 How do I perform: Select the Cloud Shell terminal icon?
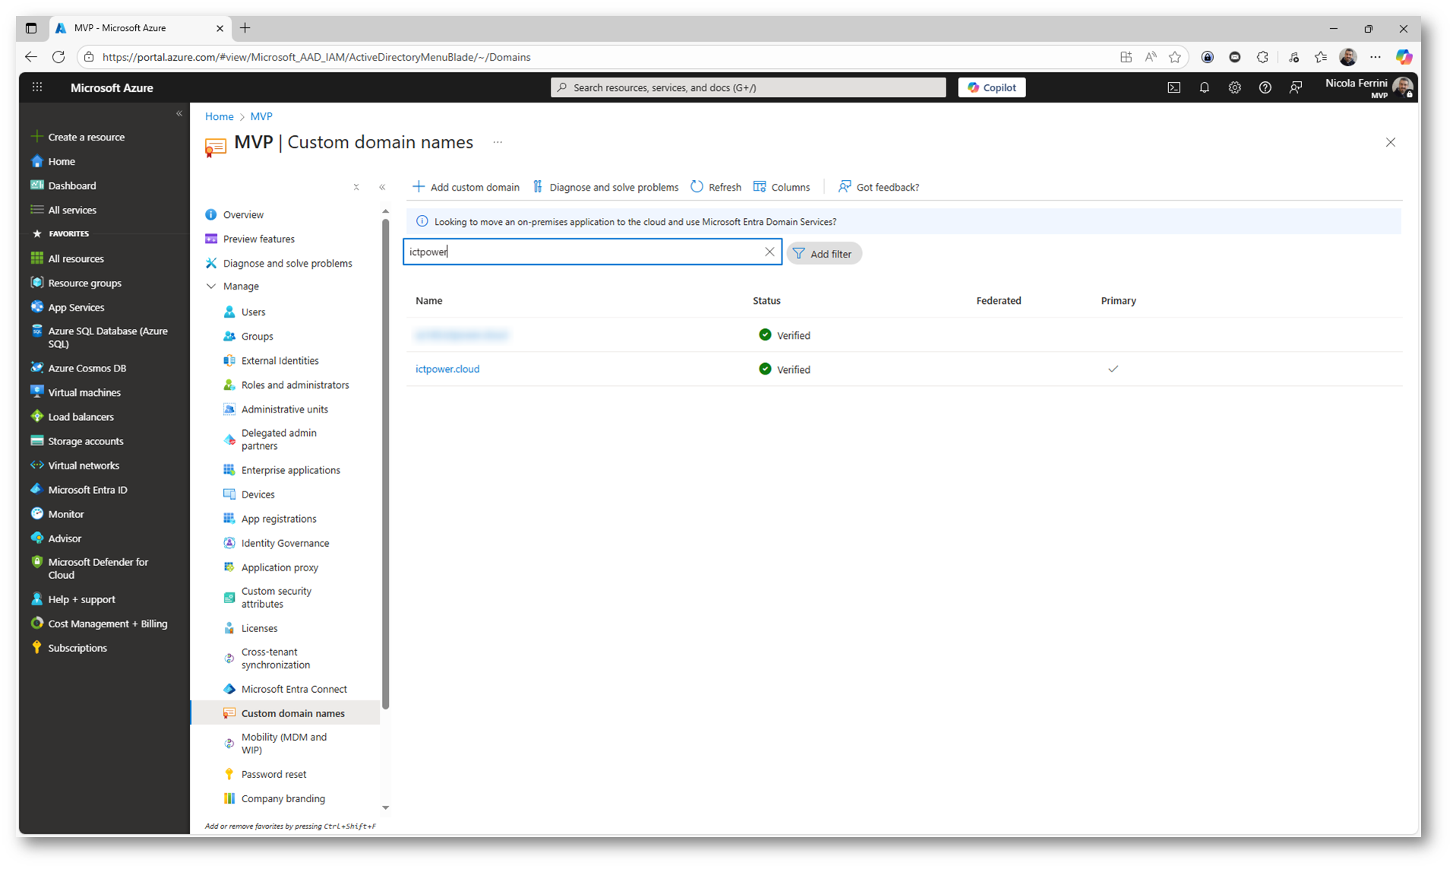coord(1173,87)
